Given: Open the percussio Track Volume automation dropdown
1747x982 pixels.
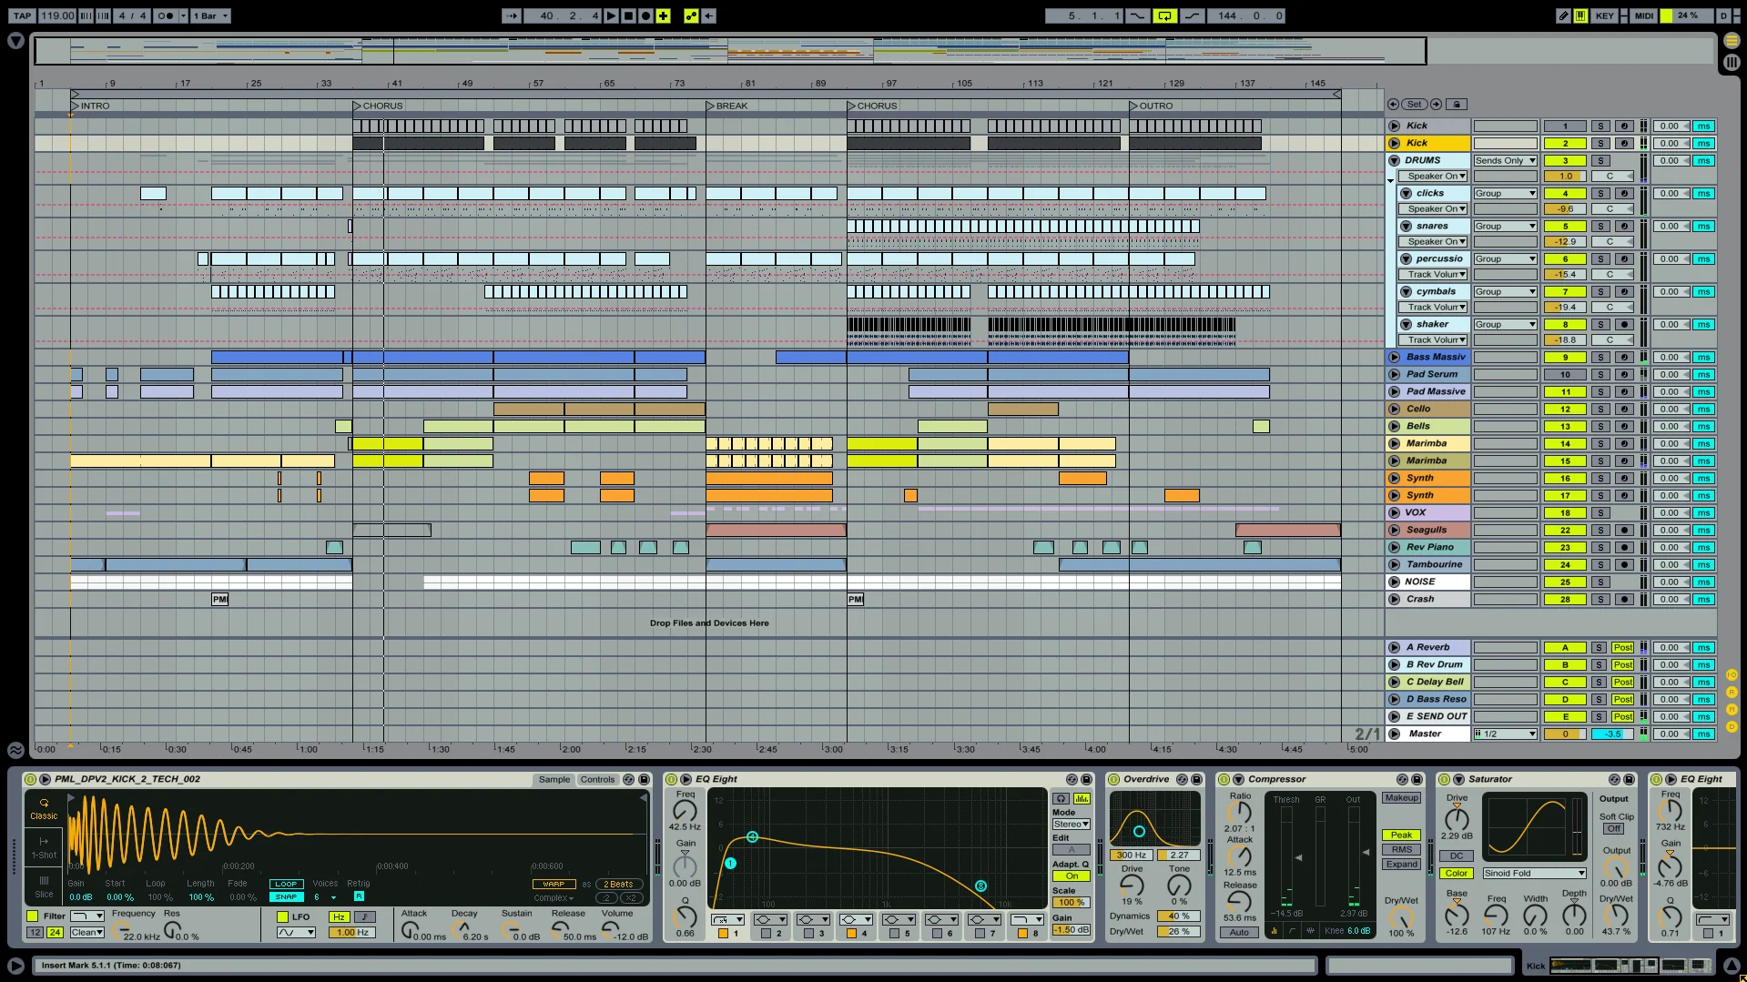Looking at the screenshot, I should [1434, 274].
